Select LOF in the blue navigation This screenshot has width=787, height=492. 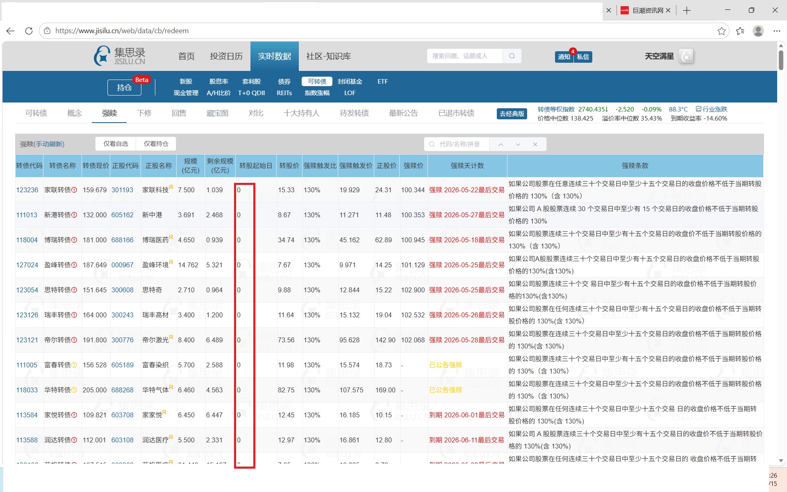click(350, 93)
